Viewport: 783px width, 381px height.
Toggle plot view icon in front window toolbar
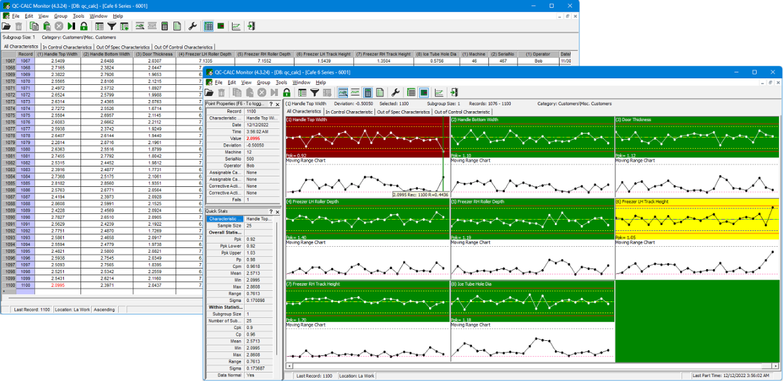[x=423, y=92]
